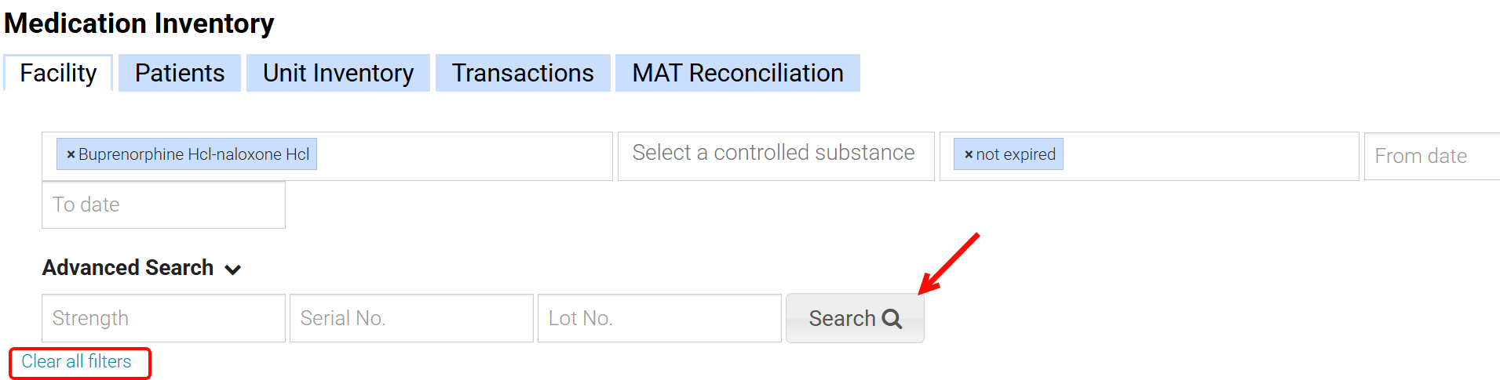Focus the Strength input box
This screenshot has width=1500, height=380.
click(163, 318)
